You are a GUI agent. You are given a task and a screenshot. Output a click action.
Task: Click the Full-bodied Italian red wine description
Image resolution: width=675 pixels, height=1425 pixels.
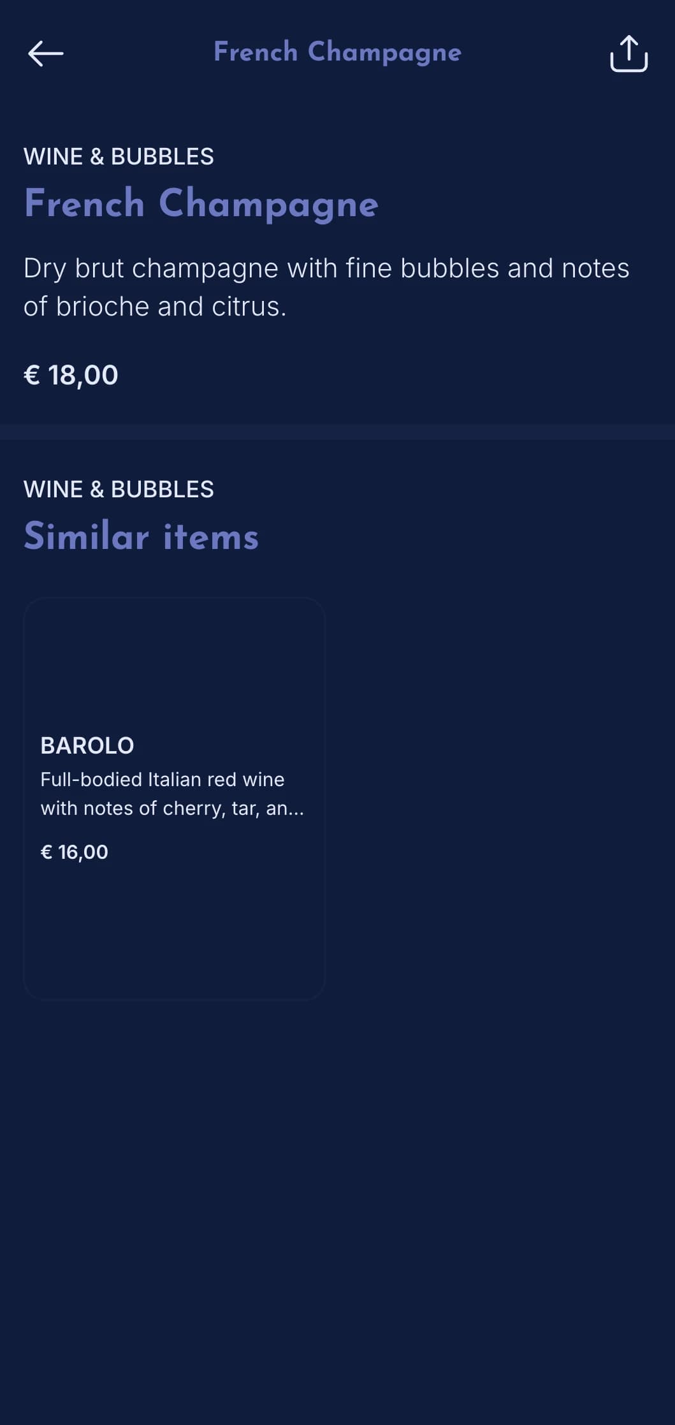172,794
